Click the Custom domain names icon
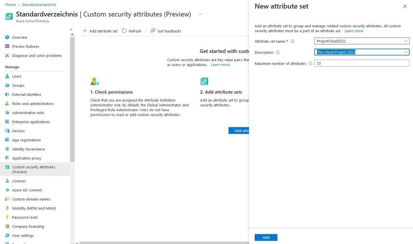Viewport: 413px width, 244px height. [x=7, y=199]
